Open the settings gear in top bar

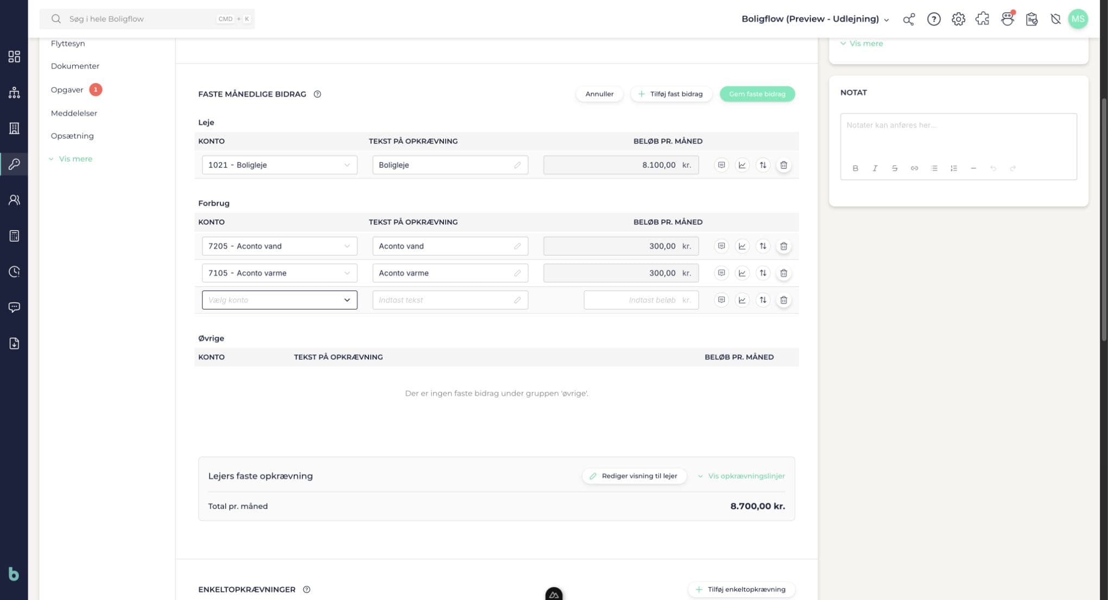[958, 19]
